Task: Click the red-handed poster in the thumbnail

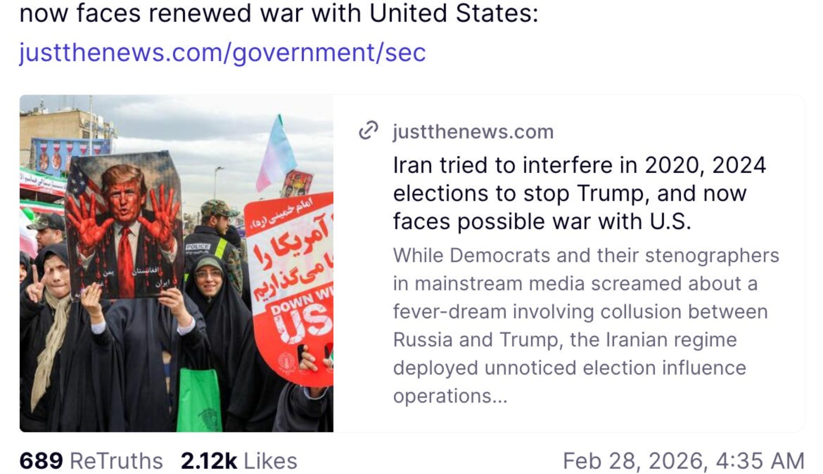Action: (124, 225)
